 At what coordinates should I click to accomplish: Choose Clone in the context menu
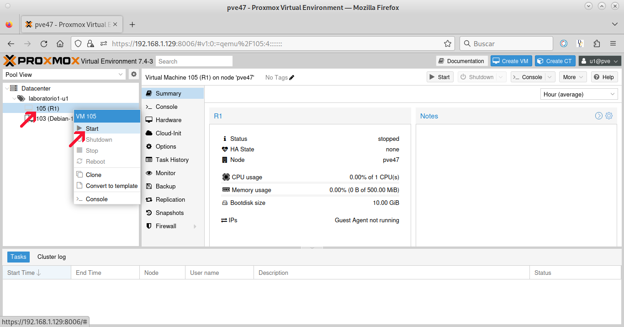(x=107, y=175)
